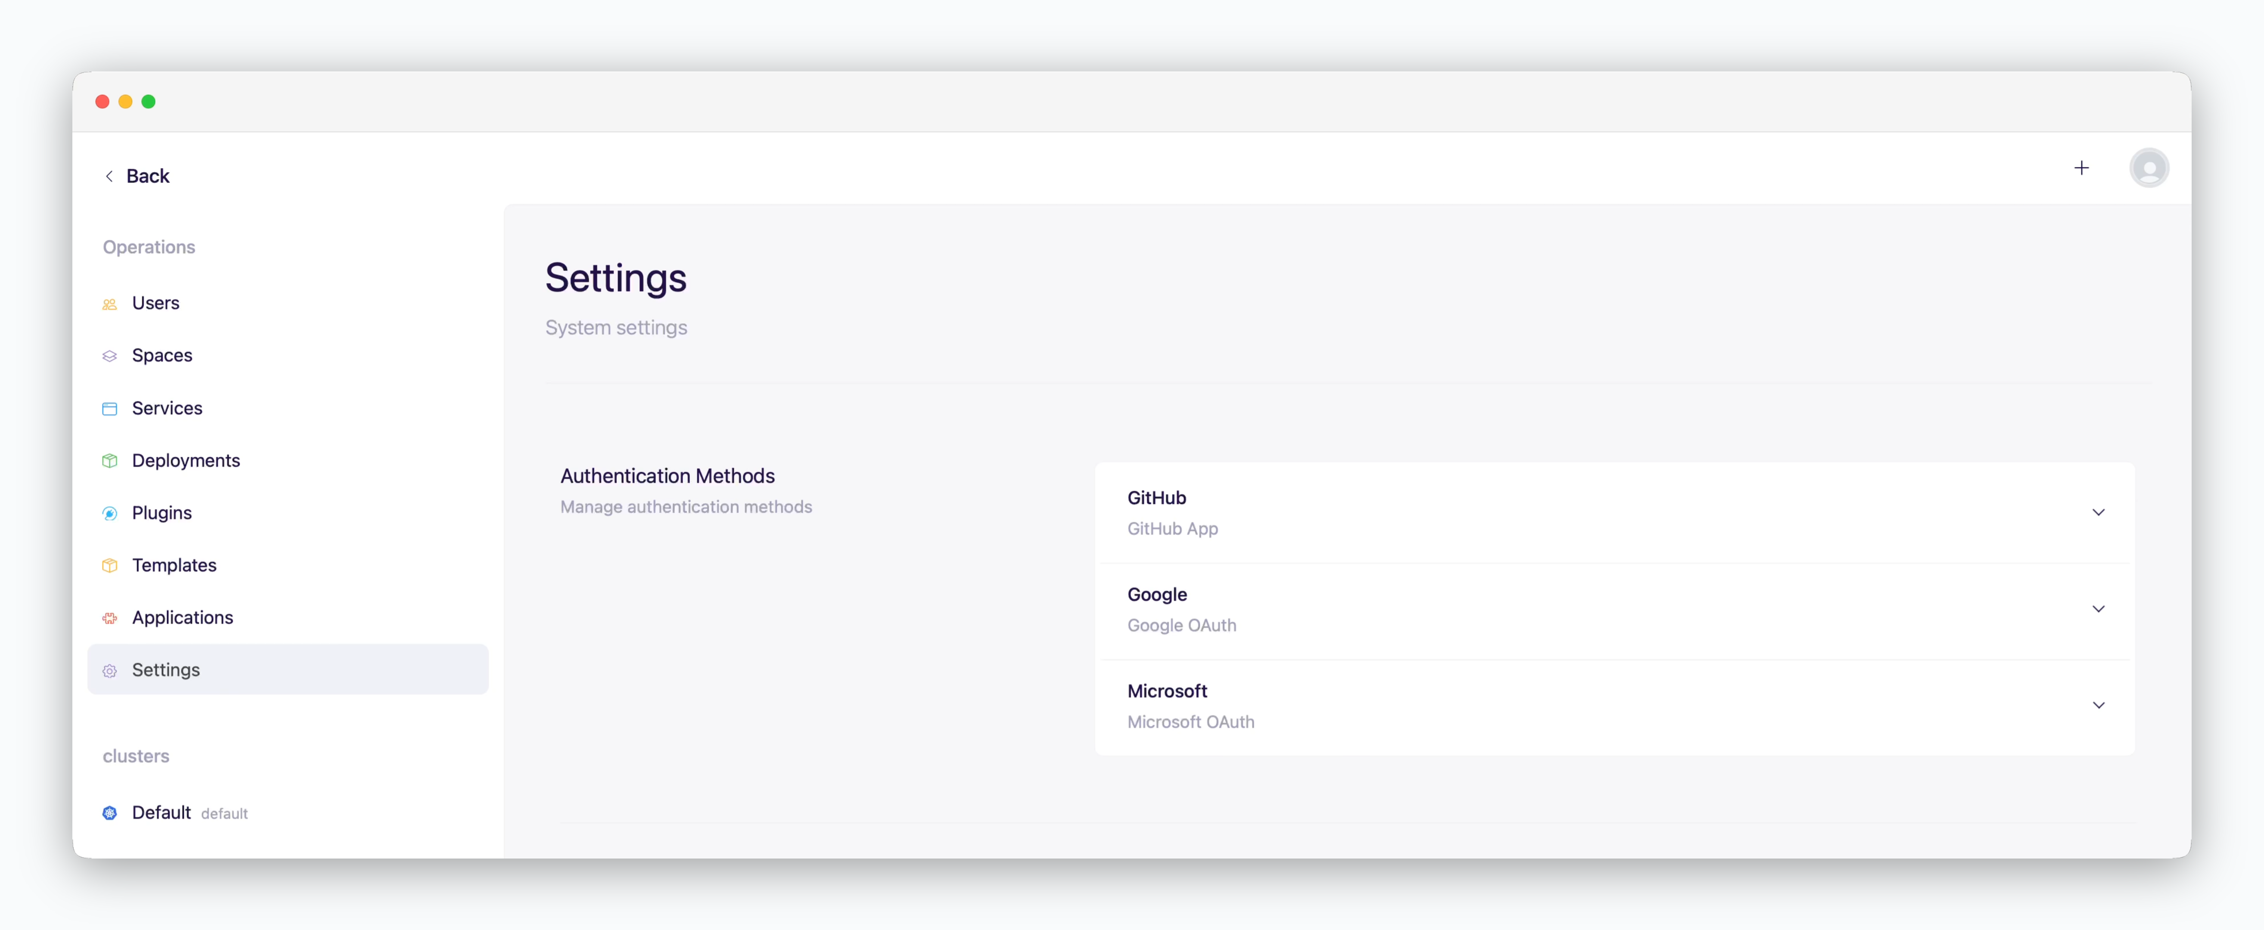Click the Manage authentication methods description

(686, 507)
